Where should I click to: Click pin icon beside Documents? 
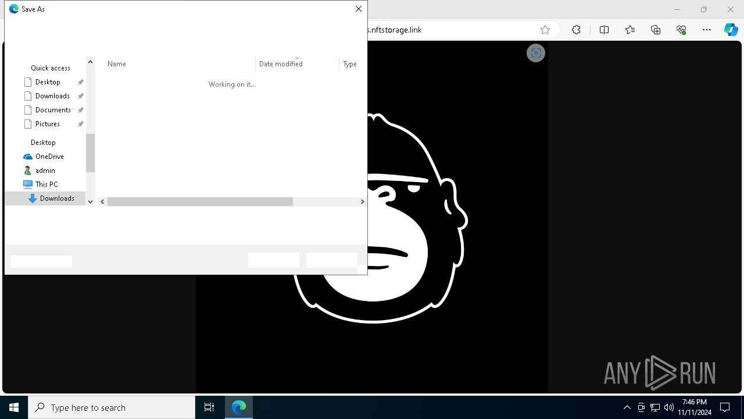pyautogui.click(x=81, y=110)
